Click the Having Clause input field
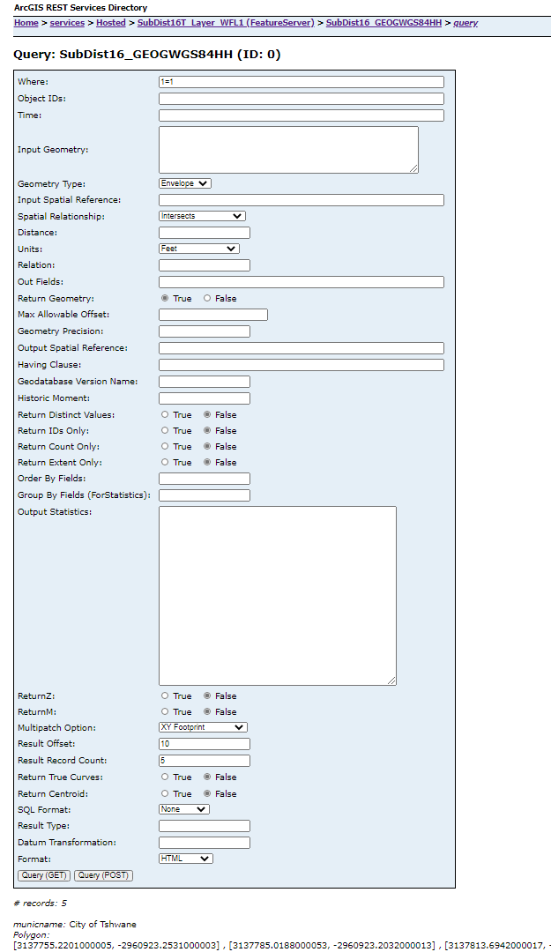Viewport: 551px width, 952px height. 302,365
